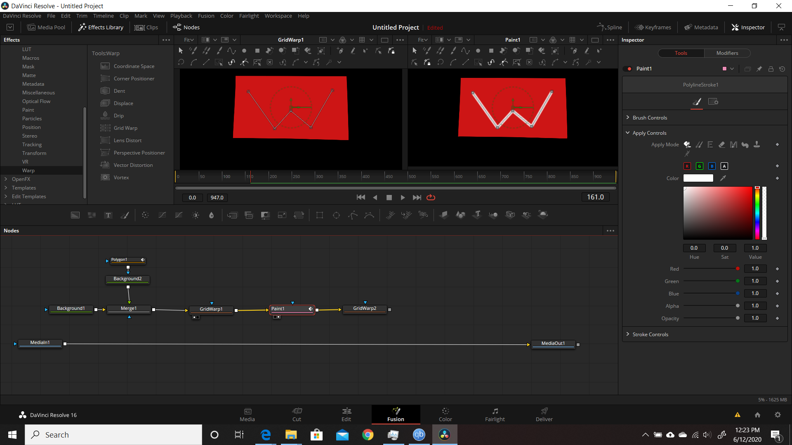Select the pointer tool in GridWarp1 viewer toolbar
792x445 pixels.
pos(180,51)
